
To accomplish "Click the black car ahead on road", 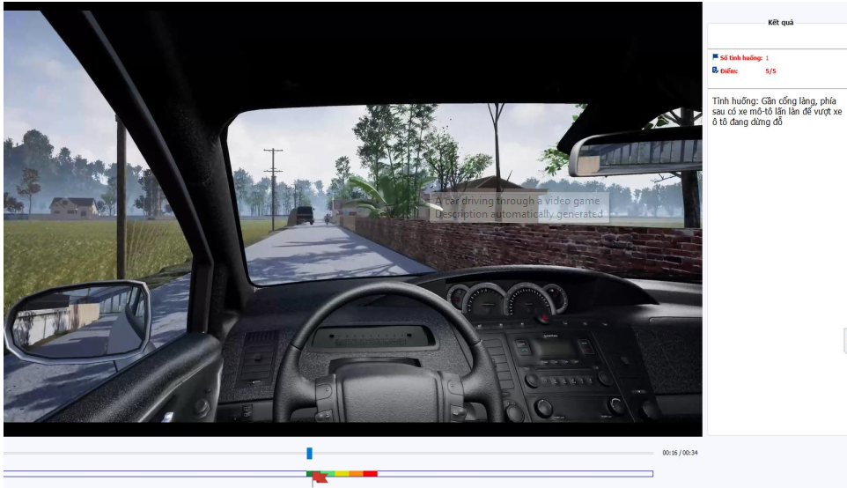I will point(302,215).
